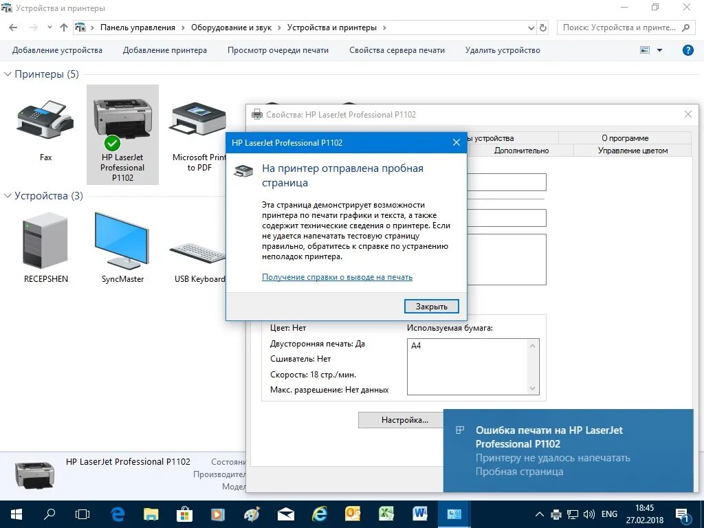
Task: Click the ENG language indicator
Action: pyautogui.click(x=609, y=514)
